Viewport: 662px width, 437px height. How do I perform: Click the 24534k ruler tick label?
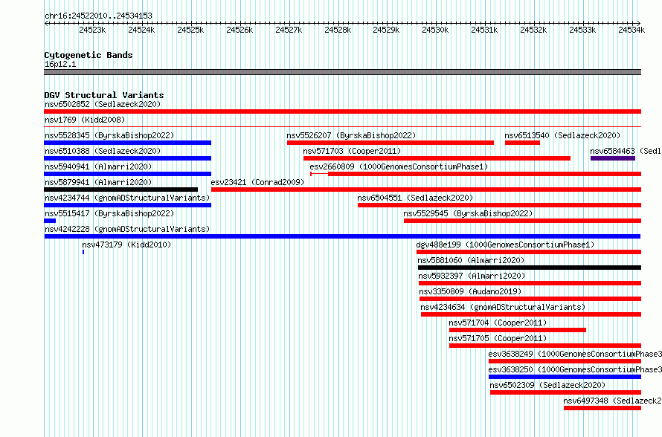pos(632,30)
